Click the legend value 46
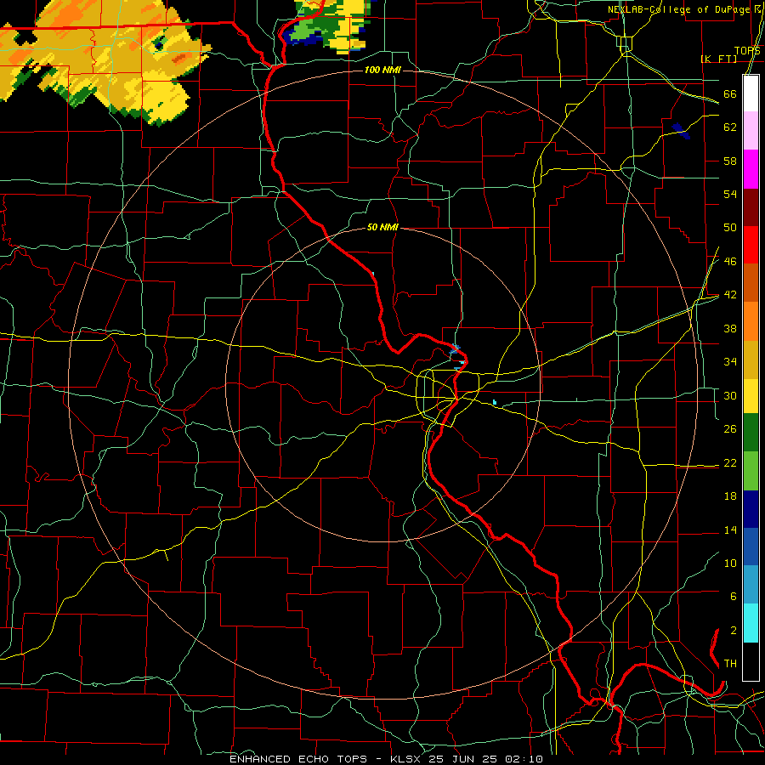The image size is (765, 765). tap(730, 262)
